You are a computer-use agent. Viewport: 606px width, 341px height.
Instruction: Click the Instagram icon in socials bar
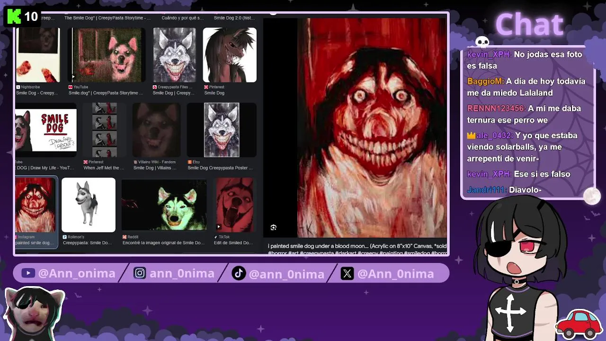pos(140,273)
